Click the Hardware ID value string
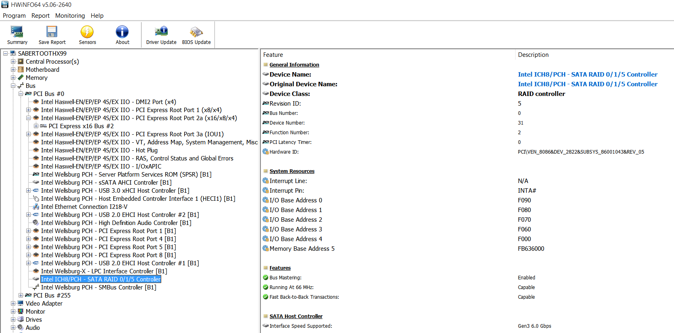The image size is (674, 333). tap(581, 152)
